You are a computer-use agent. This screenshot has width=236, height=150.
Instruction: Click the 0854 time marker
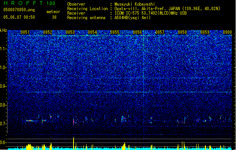92,32
